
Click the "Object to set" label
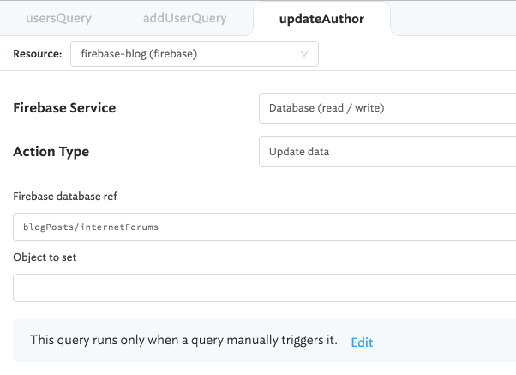tap(45, 257)
